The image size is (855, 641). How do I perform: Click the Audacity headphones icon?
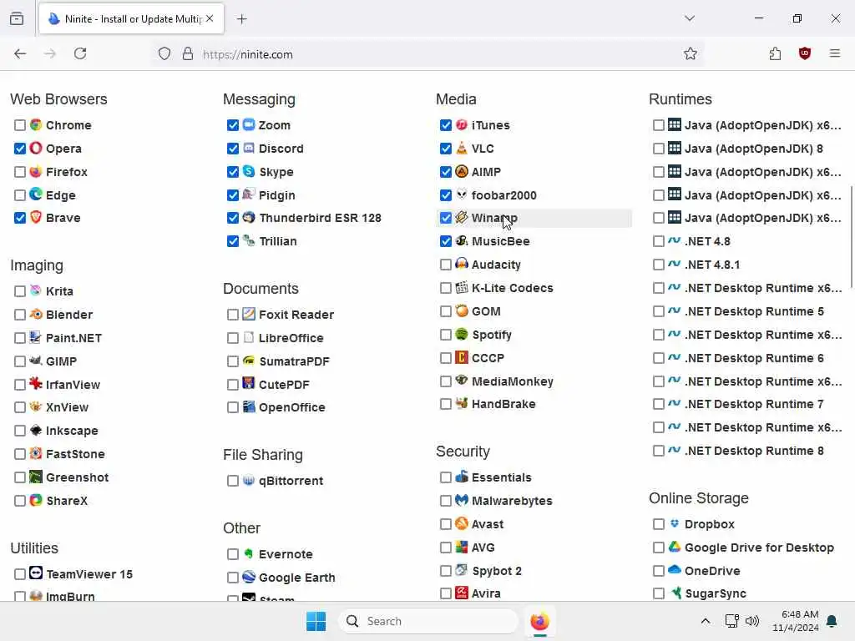(462, 264)
